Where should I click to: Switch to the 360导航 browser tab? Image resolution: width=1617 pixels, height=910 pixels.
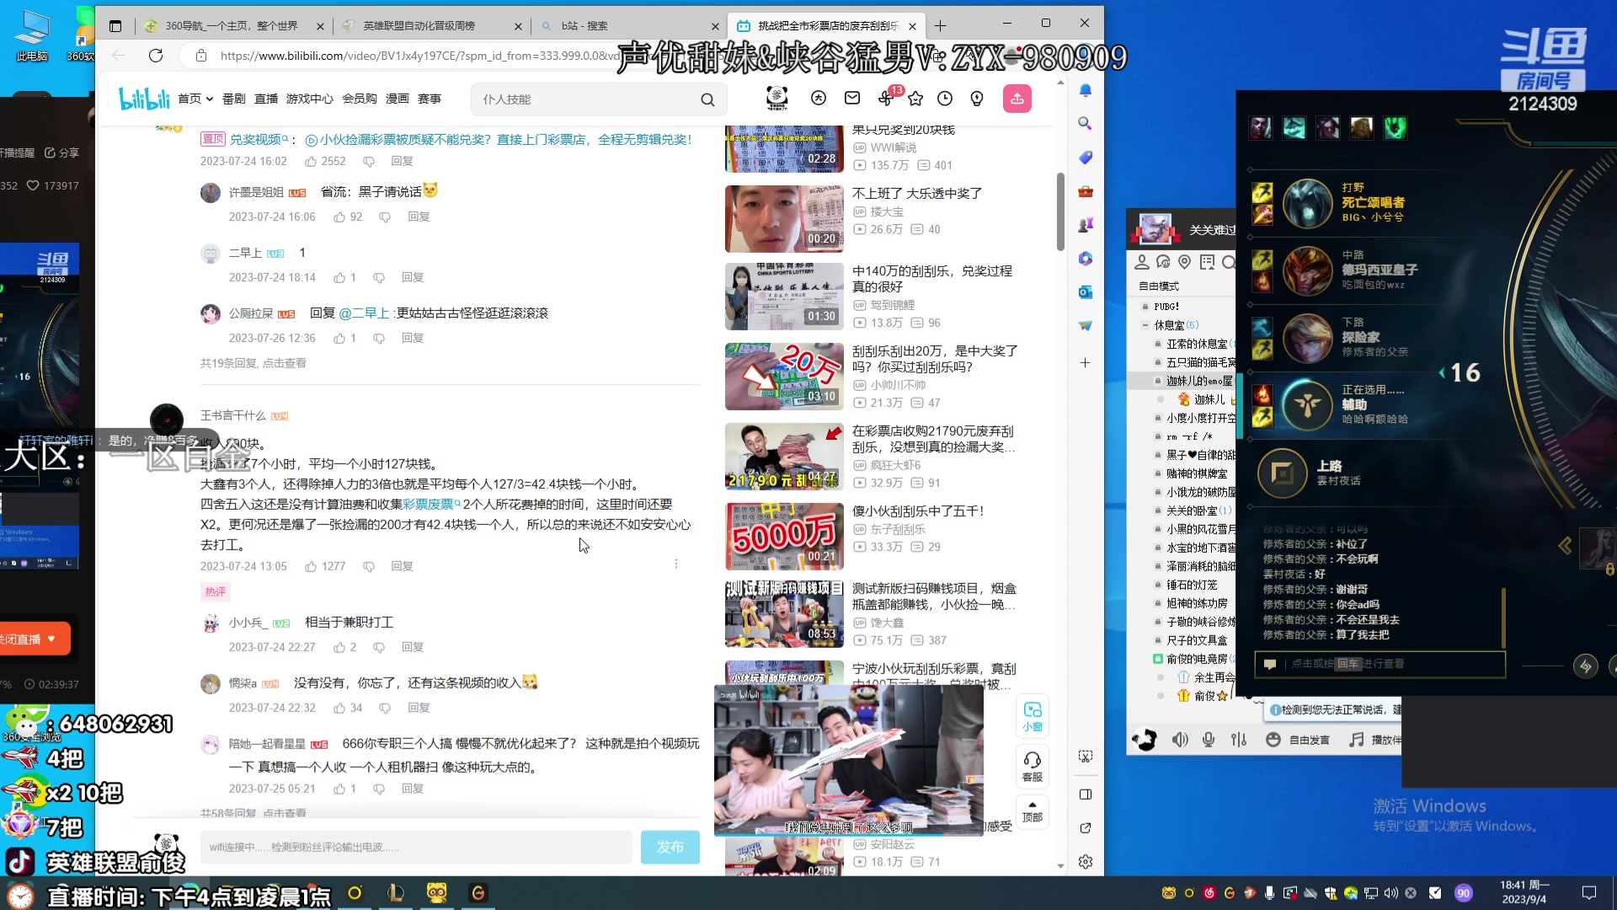click(234, 26)
